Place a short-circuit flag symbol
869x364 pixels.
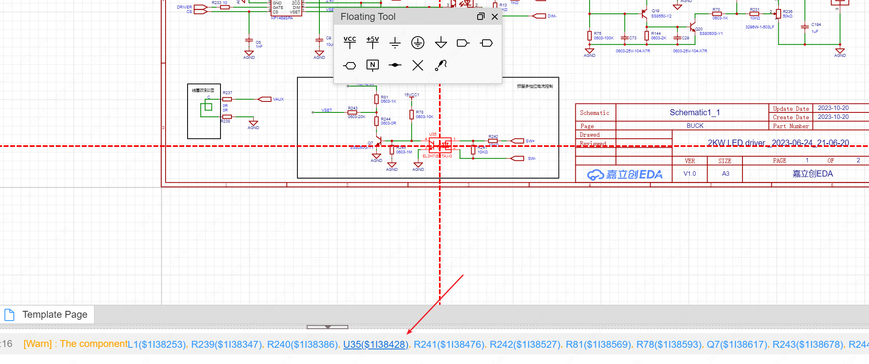pyautogui.click(x=395, y=65)
